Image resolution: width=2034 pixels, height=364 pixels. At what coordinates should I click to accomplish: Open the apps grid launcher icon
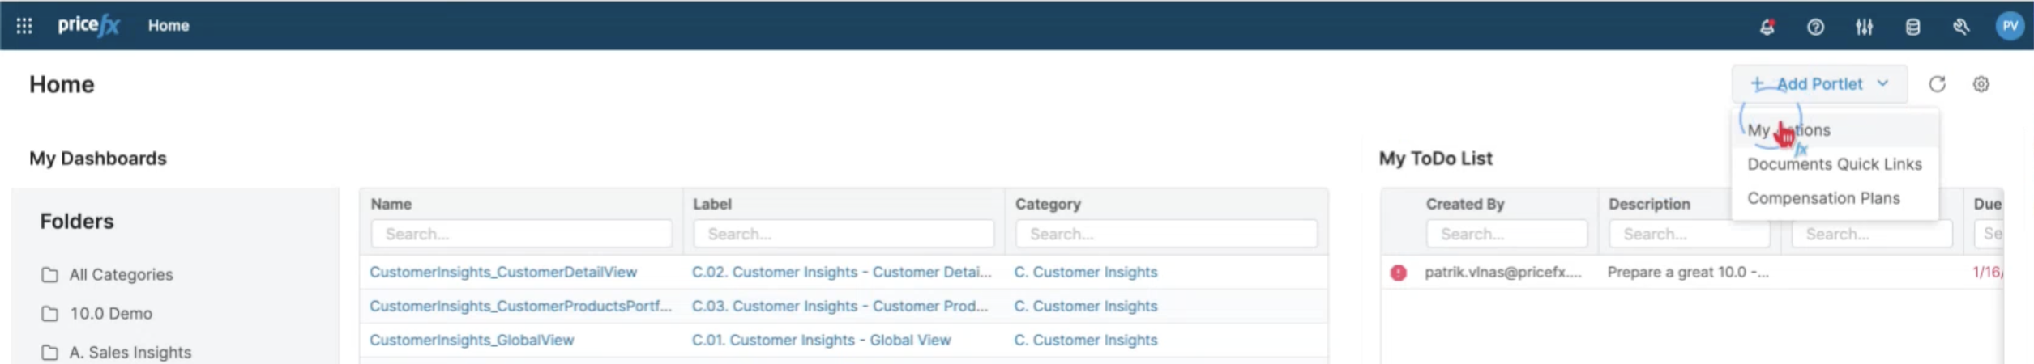(x=24, y=26)
